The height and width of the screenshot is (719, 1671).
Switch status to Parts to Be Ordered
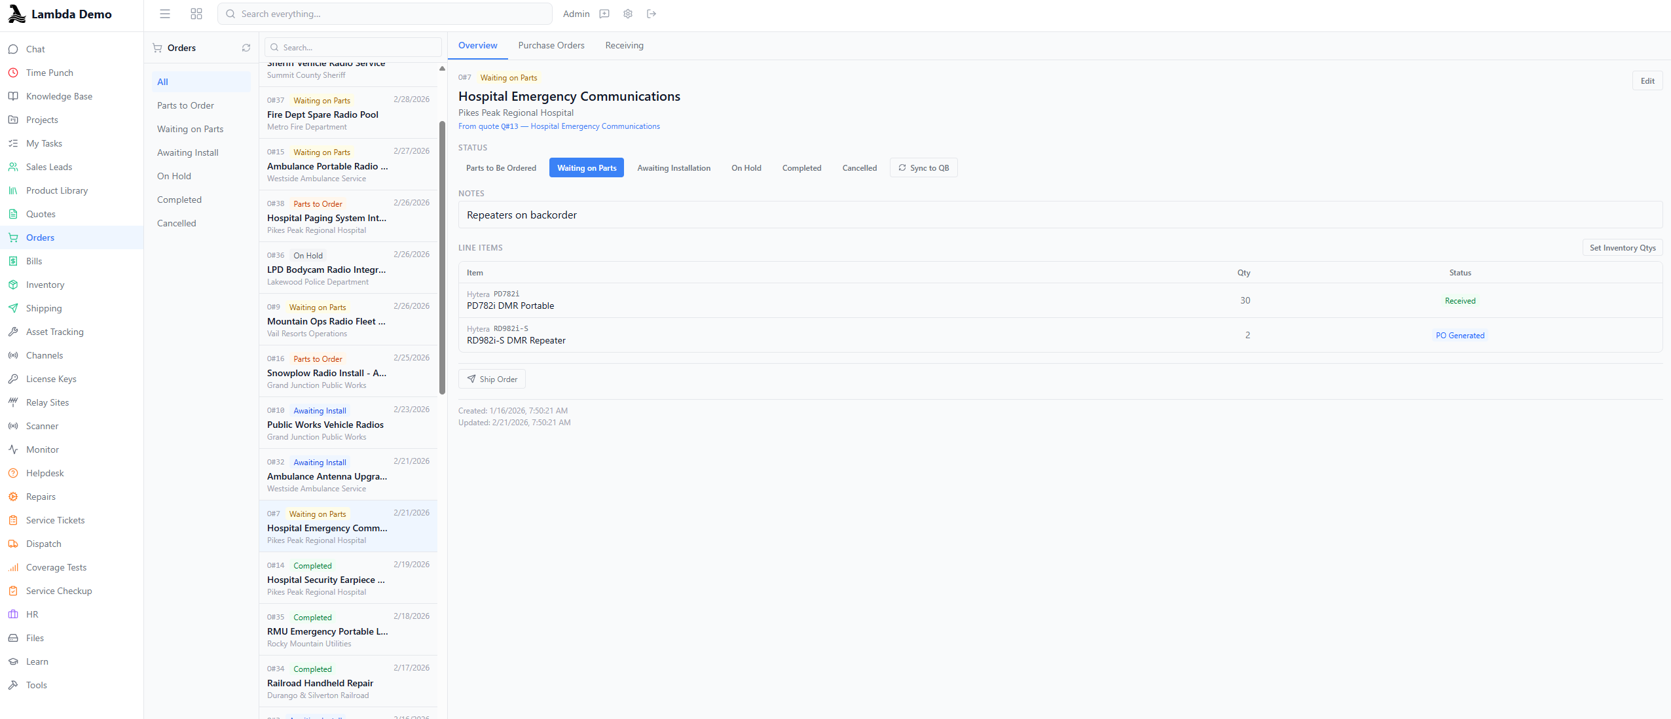point(500,167)
